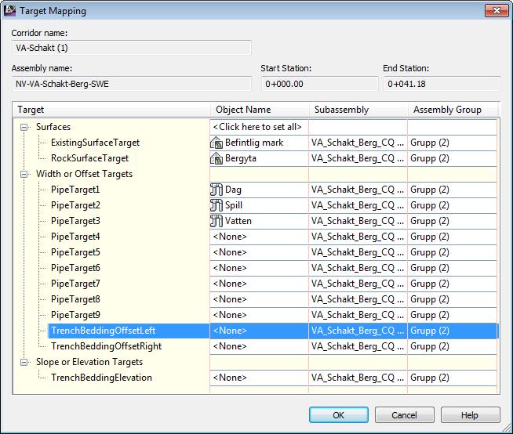513x434 pixels.
Task: Confirm the mapping with OK
Action: coord(339,415)
